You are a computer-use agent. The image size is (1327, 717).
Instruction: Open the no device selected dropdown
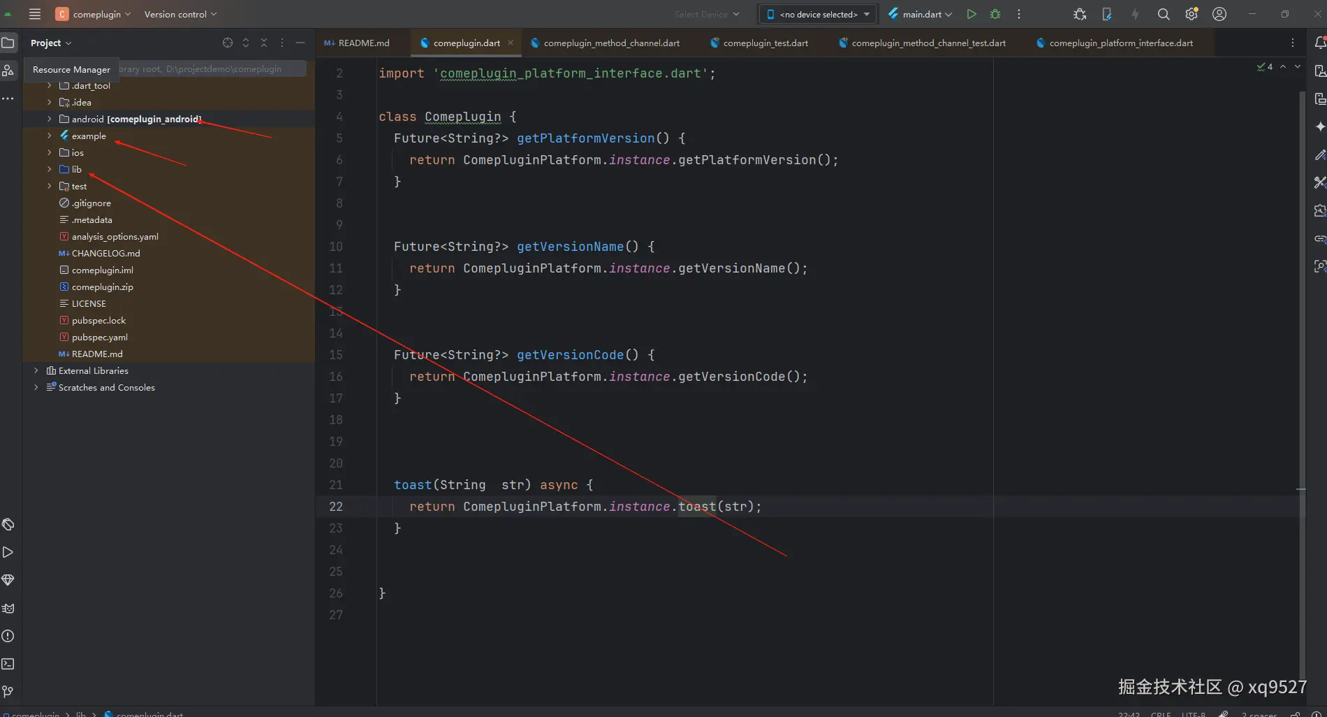point(819,14)
